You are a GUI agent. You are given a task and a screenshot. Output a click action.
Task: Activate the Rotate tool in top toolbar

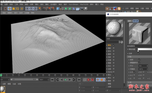coord(17,9)
